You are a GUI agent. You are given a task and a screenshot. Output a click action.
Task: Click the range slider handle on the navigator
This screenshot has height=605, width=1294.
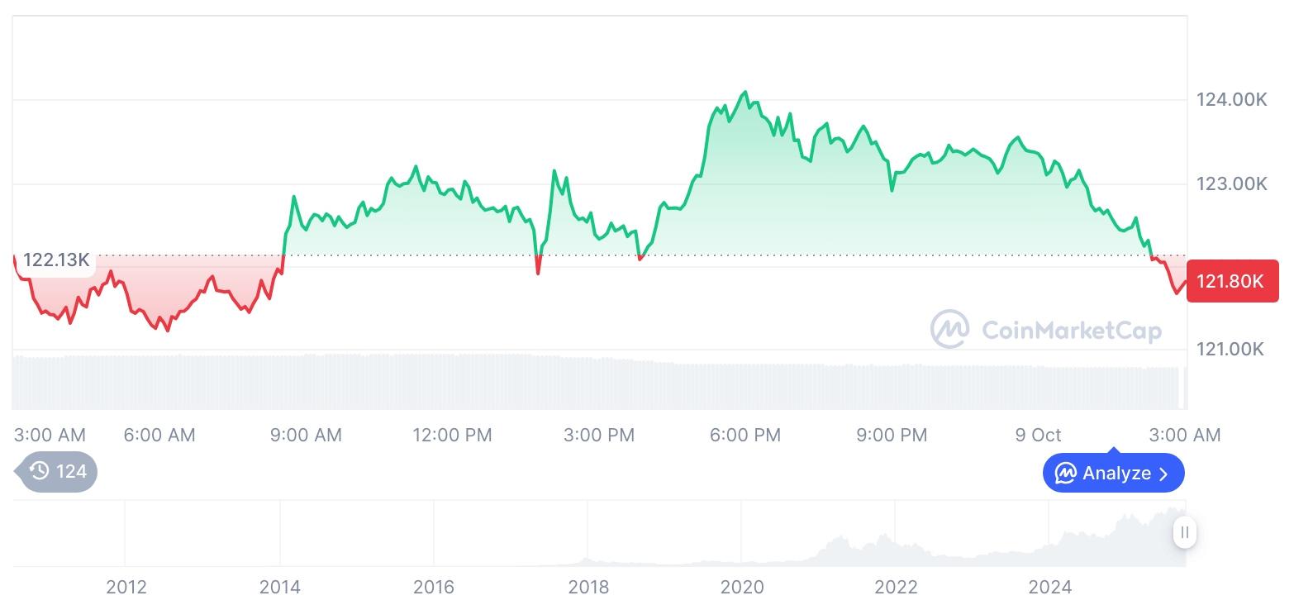[x=1185, y=532]
